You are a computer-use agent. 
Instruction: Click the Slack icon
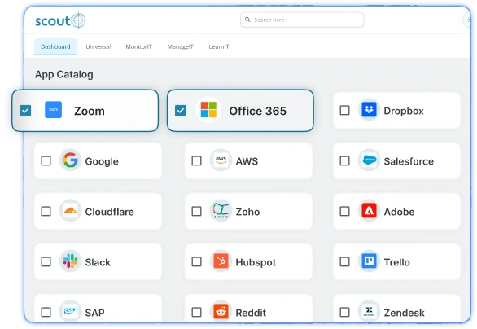click(70, 261)
